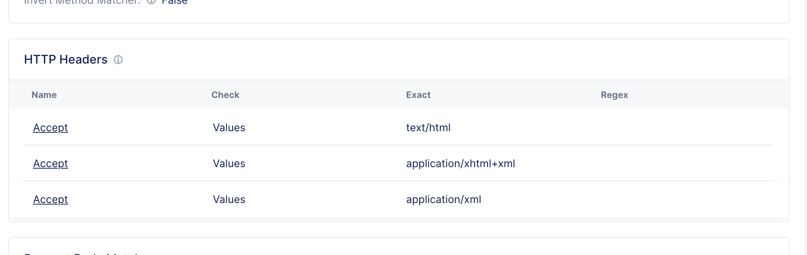Select the False value of Invert Method Matcher

coord(174,2)
